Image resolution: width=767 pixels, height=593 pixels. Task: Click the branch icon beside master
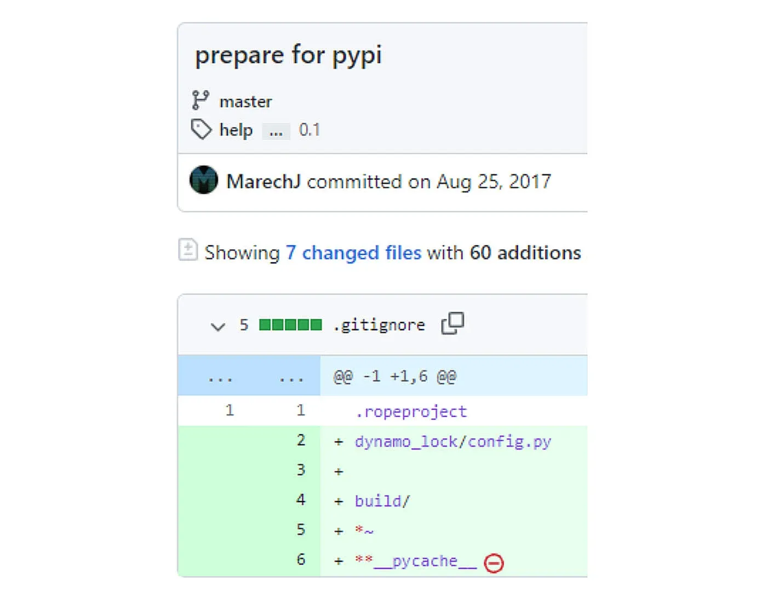[202, 100]
